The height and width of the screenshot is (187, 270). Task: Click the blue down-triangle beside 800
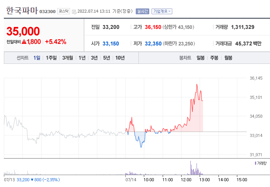point(32,180)
